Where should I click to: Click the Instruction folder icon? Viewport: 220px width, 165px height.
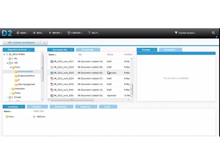pos(13,89)
